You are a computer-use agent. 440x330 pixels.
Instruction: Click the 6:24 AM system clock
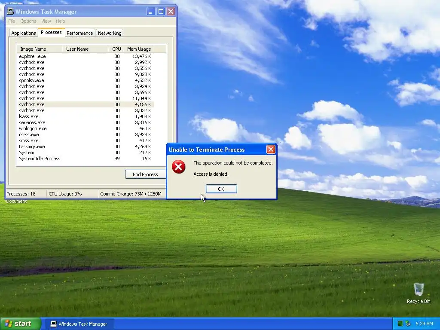tap(424, 324)
